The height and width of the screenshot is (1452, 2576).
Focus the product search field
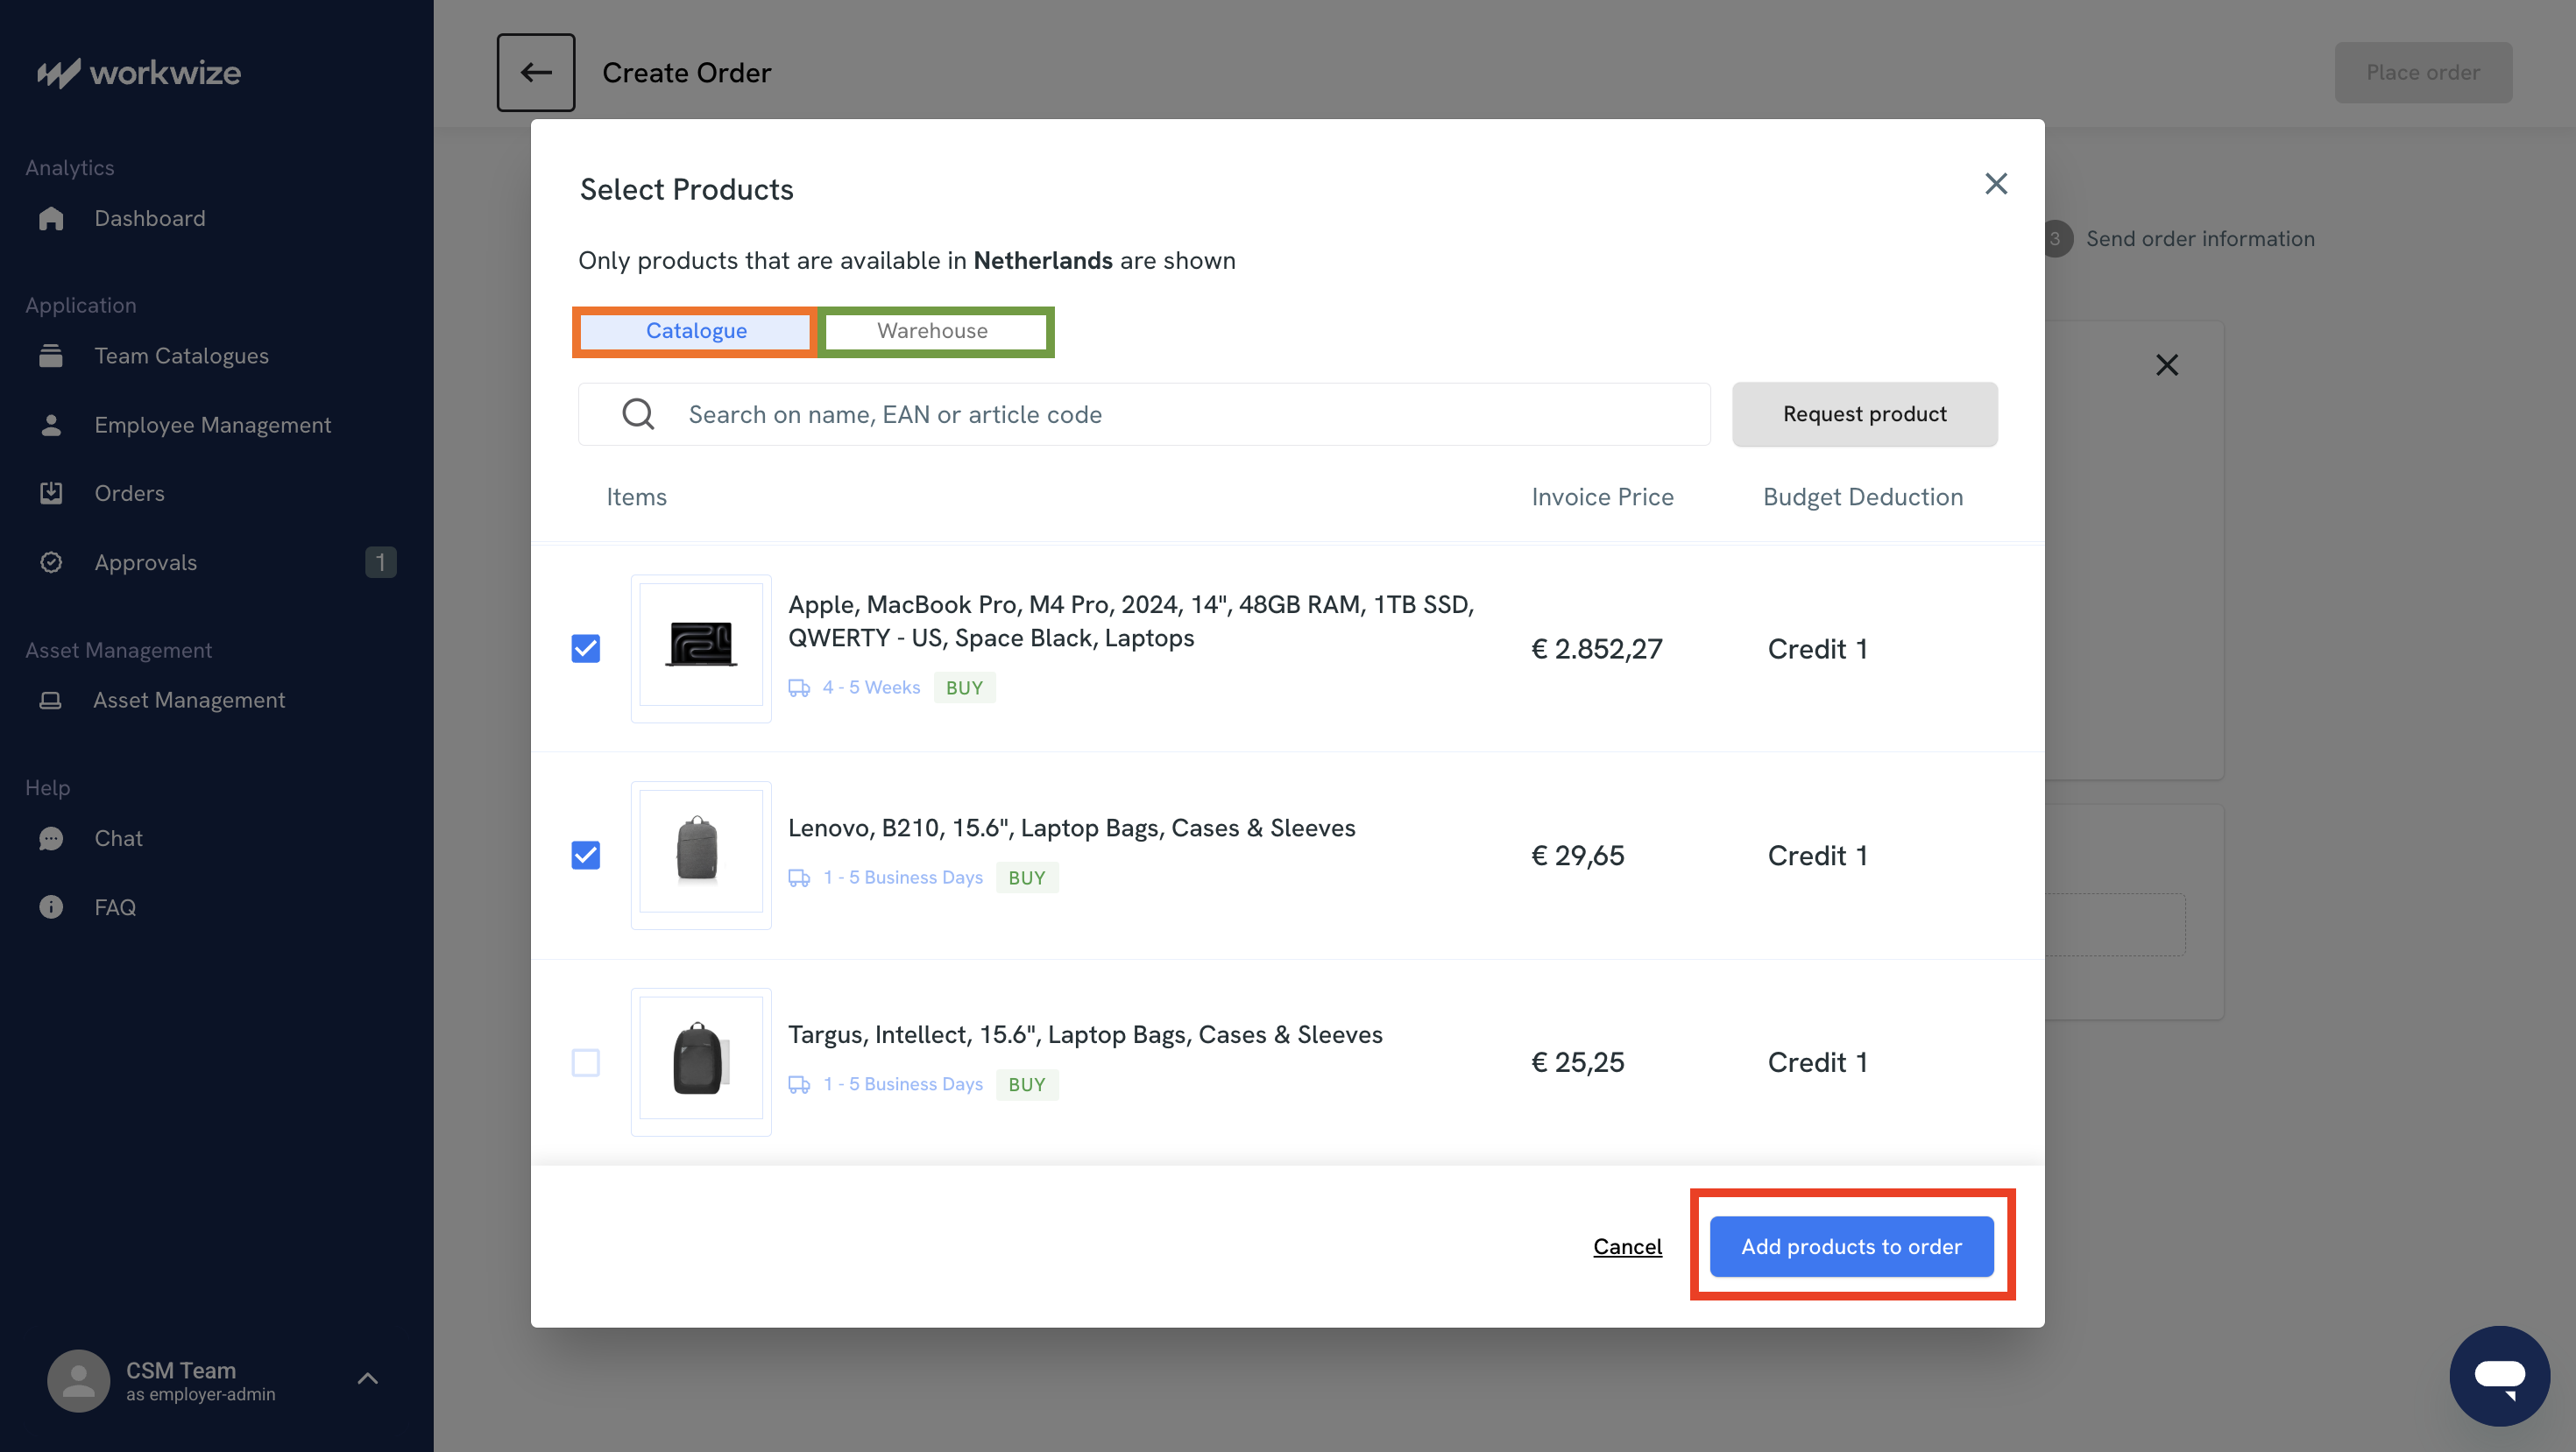pos(1144,413)
